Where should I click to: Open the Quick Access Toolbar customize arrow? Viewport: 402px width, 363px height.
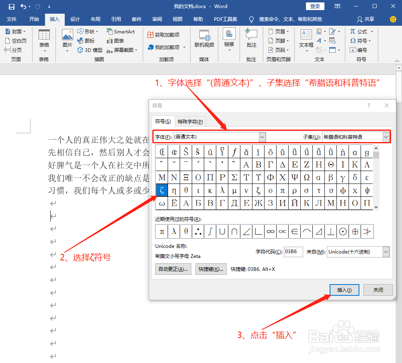coord(49,7)
